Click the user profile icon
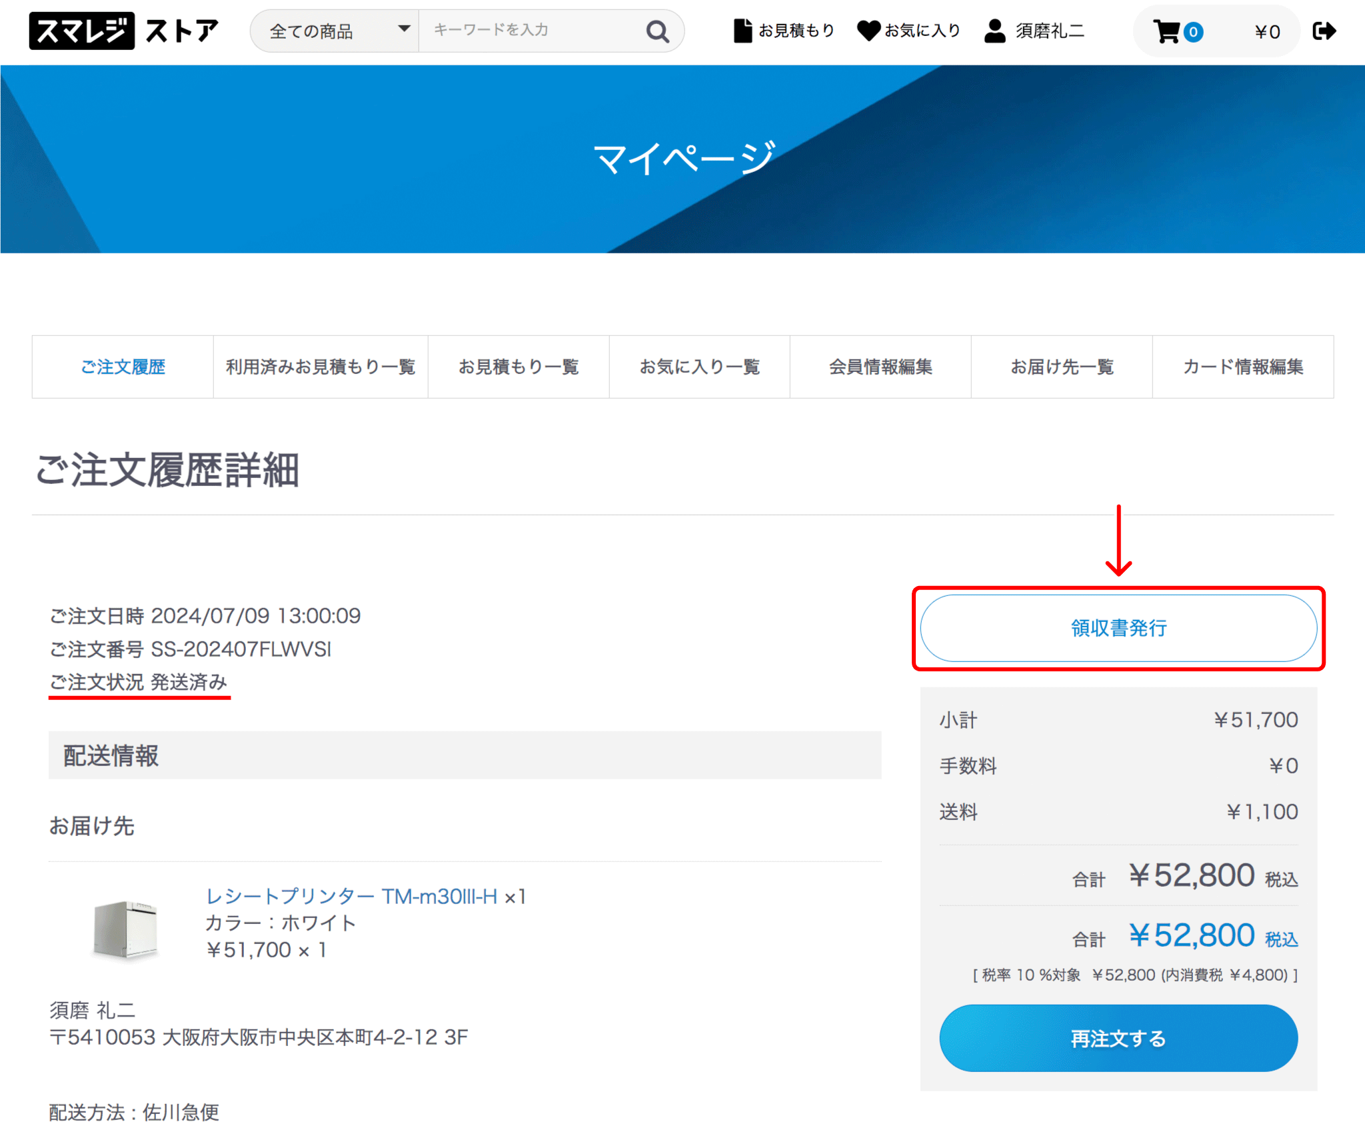Viewport: 1365px width, 1132px height. [x=994, y=31]
